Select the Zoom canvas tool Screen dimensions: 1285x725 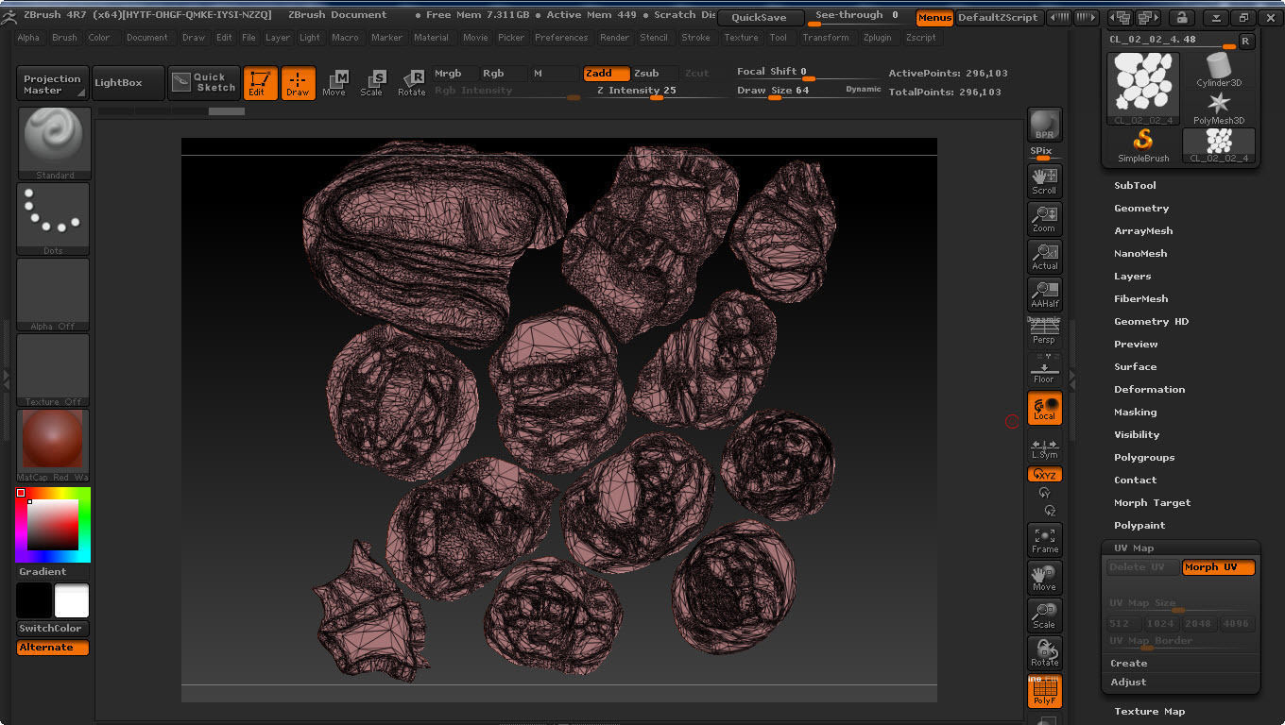coord(1044,218)
